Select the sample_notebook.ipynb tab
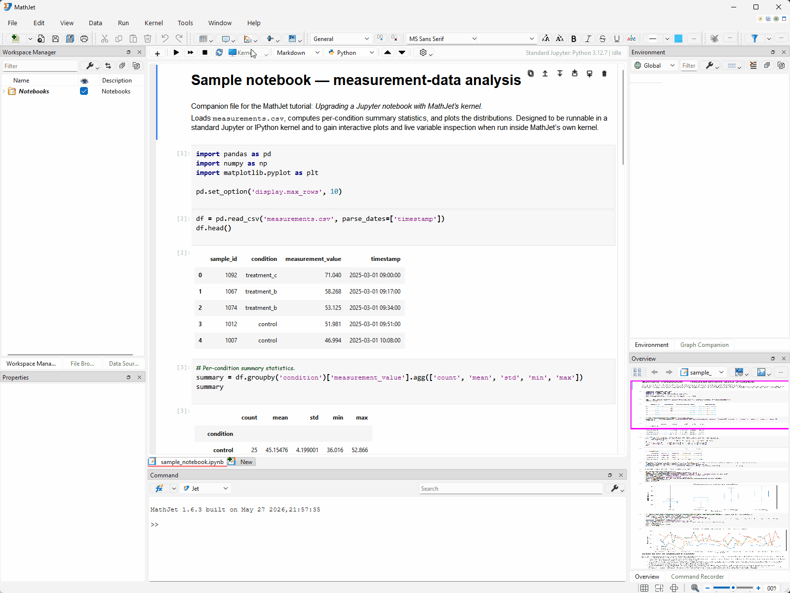 pyautogui.click(x=187, y=462)
